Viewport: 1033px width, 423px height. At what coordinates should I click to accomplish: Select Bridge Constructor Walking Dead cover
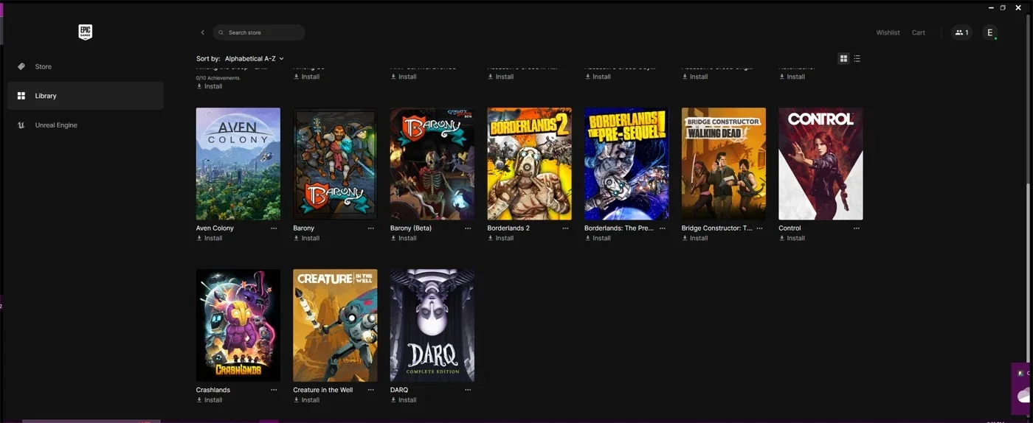coord(724,164)
